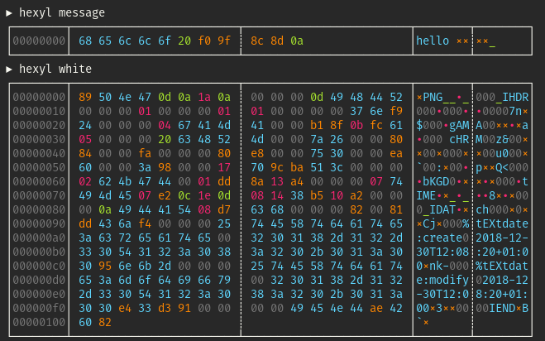Click offset 00000100 on the last row
The height and width of the screenshot is (341, 545).
tap(39, 322)
